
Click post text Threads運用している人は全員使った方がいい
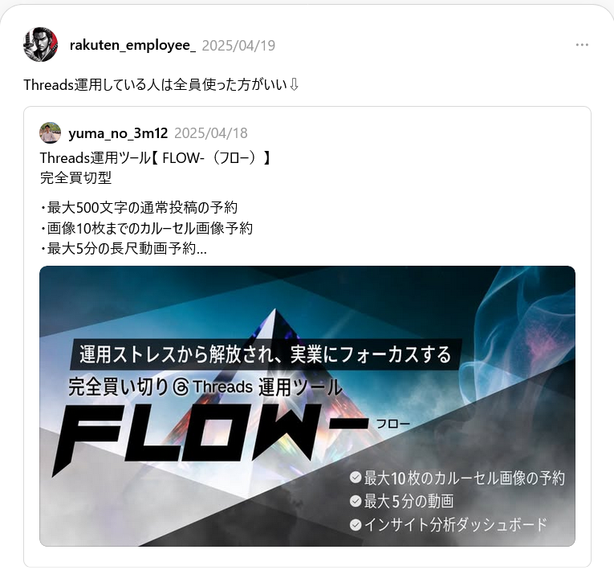tap(156, 84)
